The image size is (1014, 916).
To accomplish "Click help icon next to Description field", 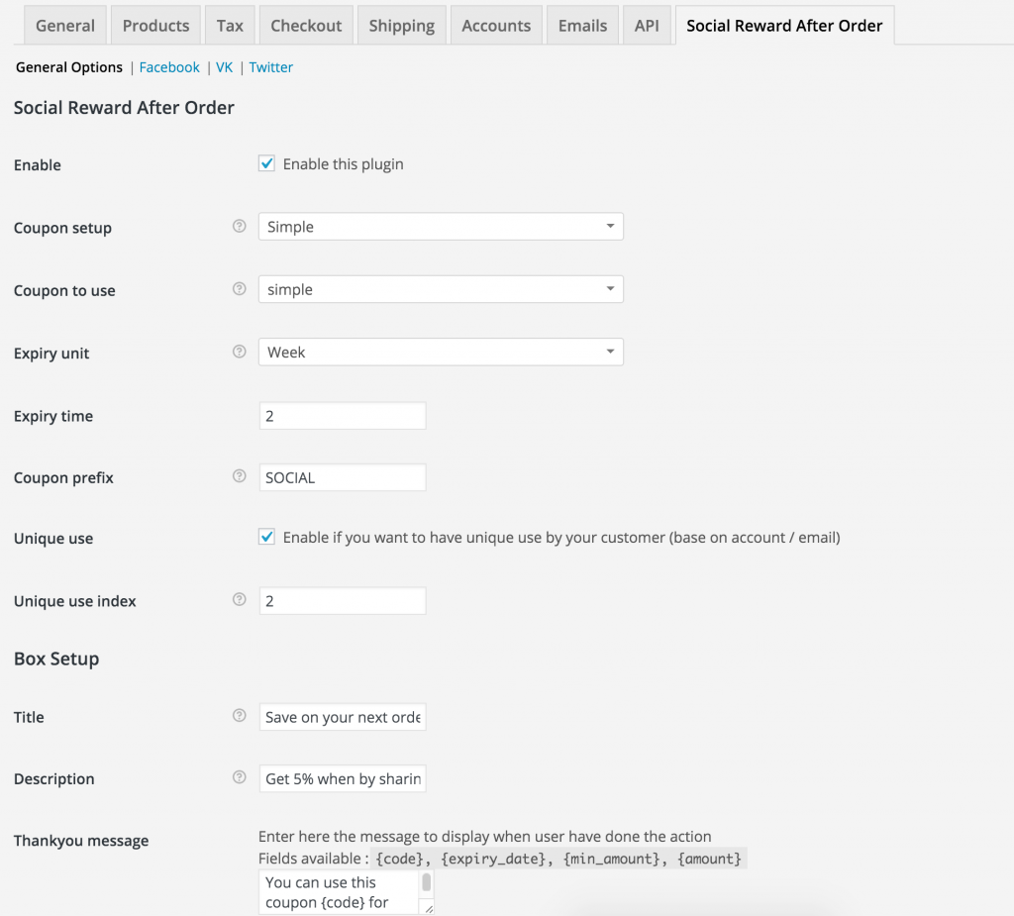I will [x=239, y=777].
